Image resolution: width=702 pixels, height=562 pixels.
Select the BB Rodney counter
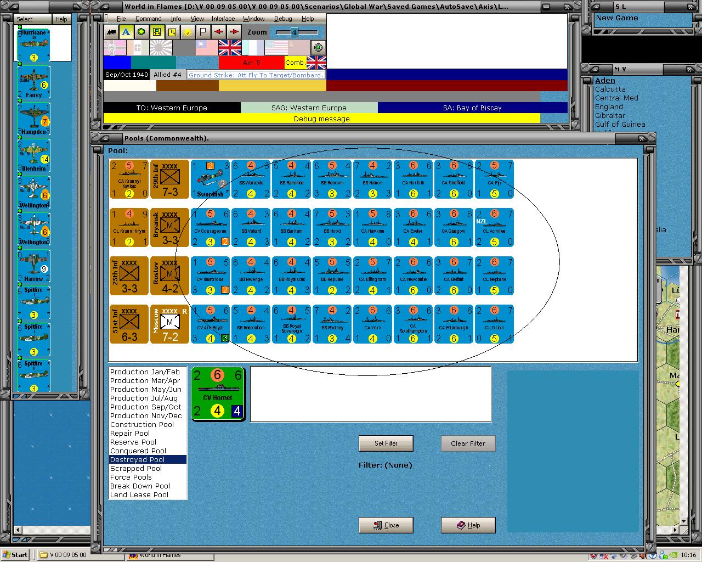coord(332,324)
